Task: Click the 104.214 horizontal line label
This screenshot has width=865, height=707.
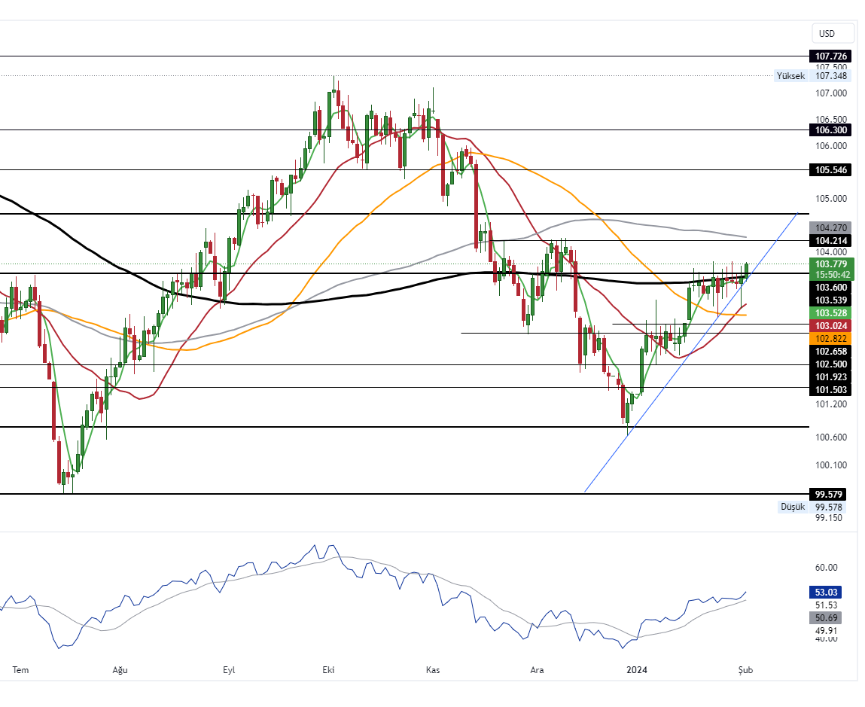Action: [831, 240]
